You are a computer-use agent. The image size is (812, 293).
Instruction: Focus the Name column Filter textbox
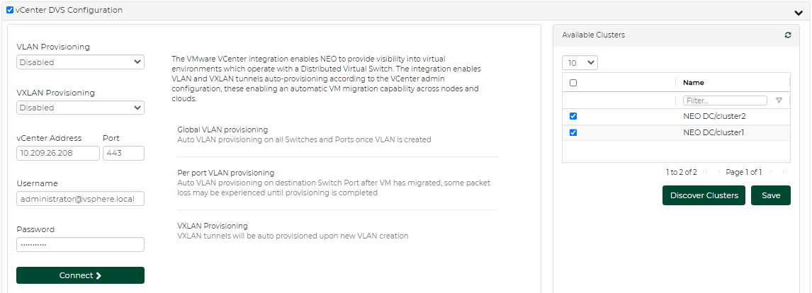[x=725, y=100]
